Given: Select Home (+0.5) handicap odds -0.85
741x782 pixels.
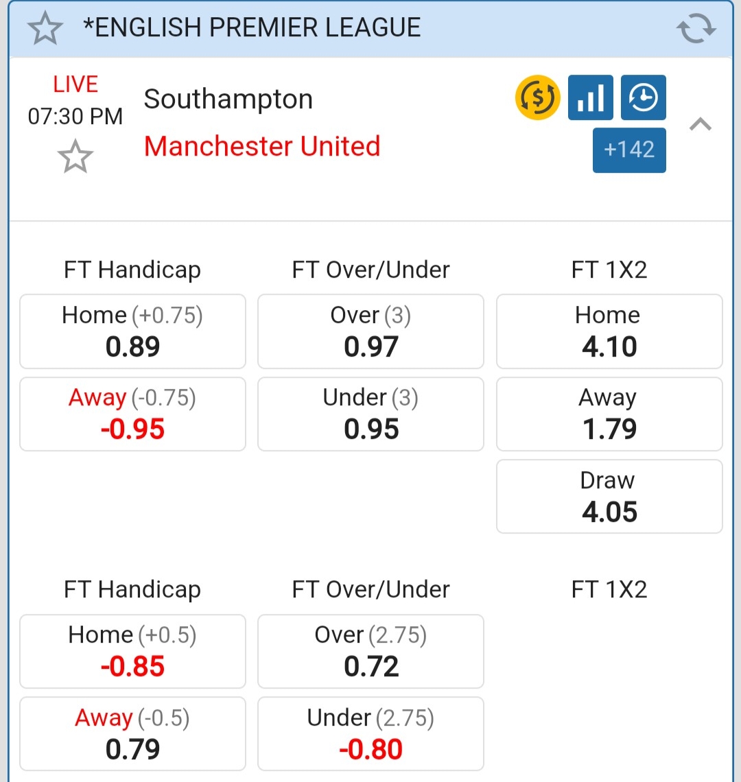Looking at the screenshot, I should (x=132, y=651).
